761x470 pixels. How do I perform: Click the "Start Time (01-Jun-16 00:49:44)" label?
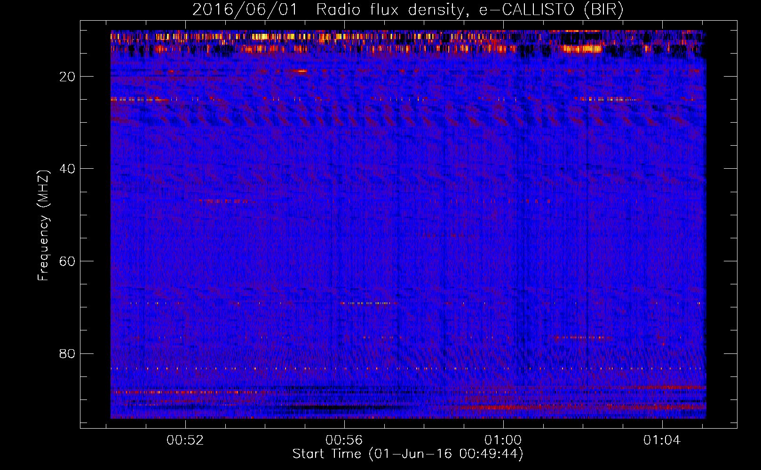(x=408, y=454)
